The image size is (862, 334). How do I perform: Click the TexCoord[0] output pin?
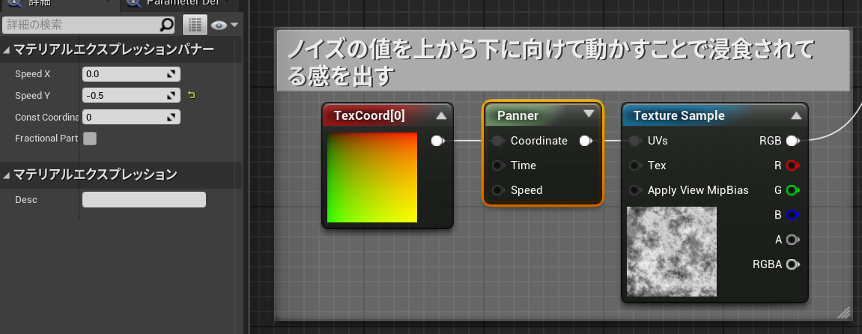coord(437,141)
